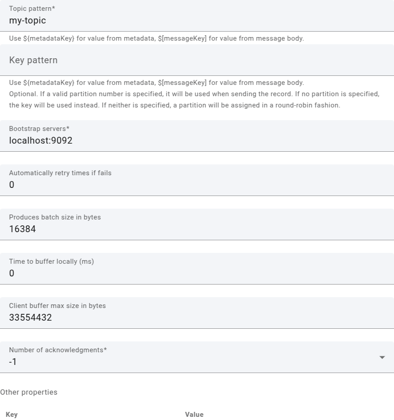The height and width of the screenshot is (420, 394).
Task: Click the metadataKey hint below Key pattern
Action: point(157,83)
